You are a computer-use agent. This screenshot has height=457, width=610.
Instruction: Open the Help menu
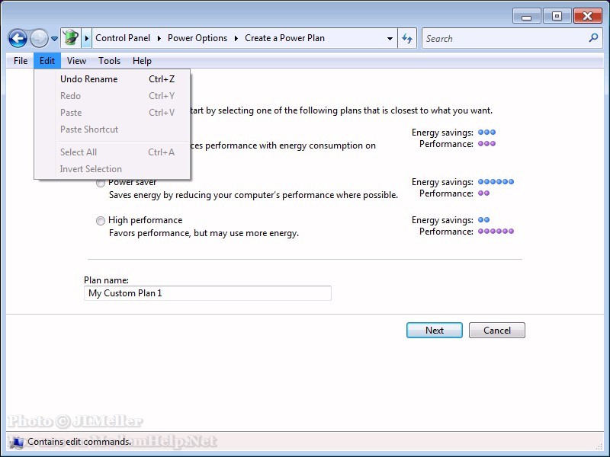coord(142,61)
